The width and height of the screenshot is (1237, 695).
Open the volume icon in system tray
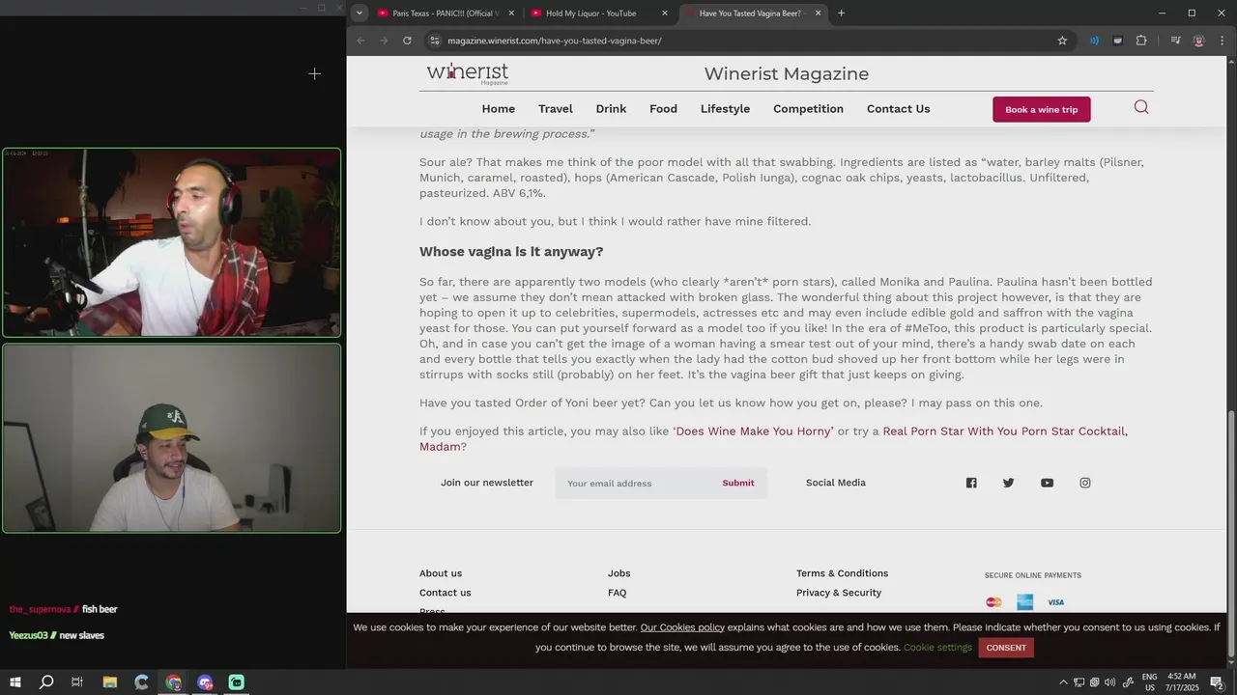1109,682
